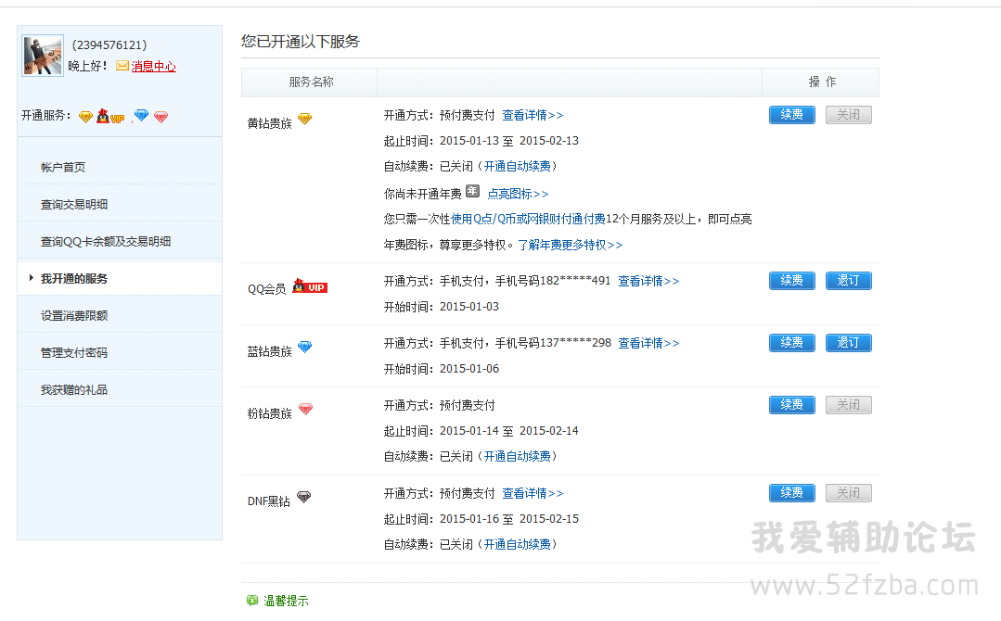Open 查看详情>> link in 蓝钻贵族 row

(648, 343)
